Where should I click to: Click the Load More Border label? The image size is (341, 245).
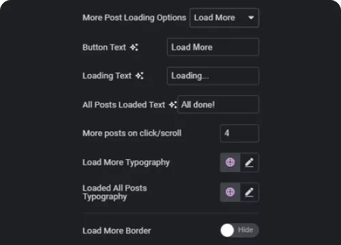tap(117, 231)
